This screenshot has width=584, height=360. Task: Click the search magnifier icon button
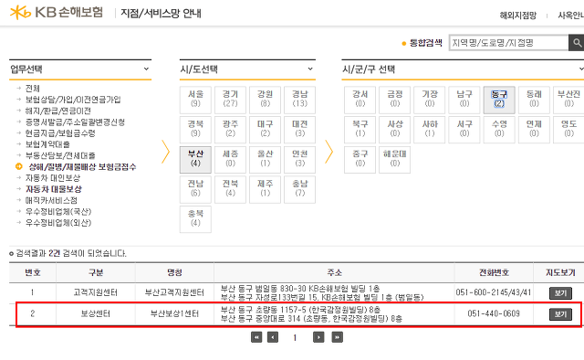point(577,43)
